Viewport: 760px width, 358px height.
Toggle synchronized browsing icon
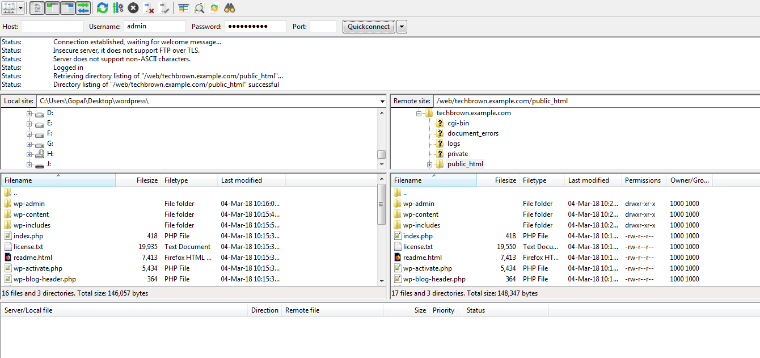tap(214, 8)
